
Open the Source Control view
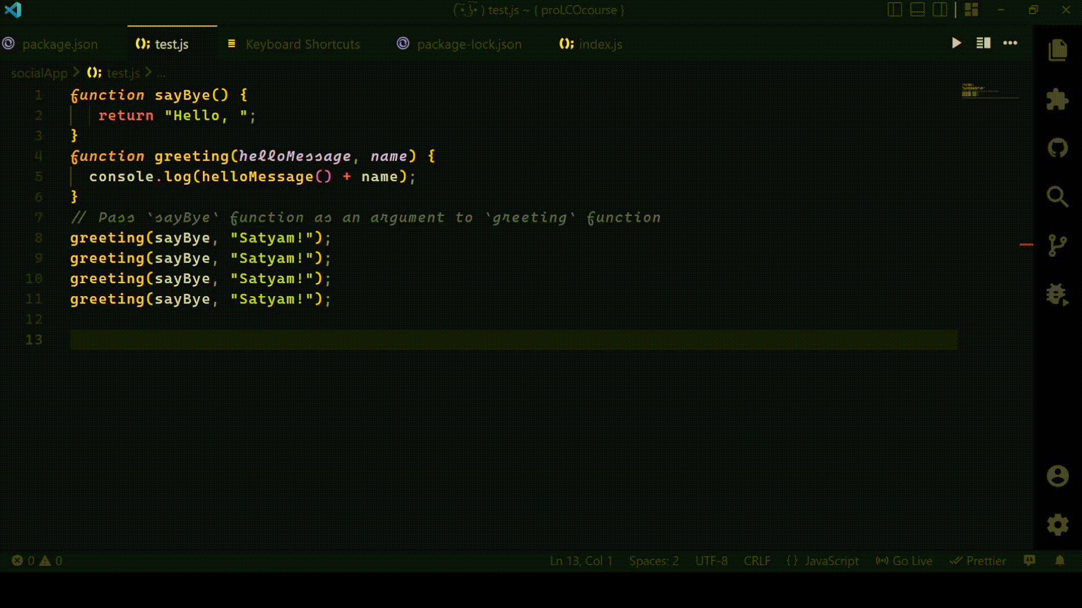click(x=1058, y=244)
